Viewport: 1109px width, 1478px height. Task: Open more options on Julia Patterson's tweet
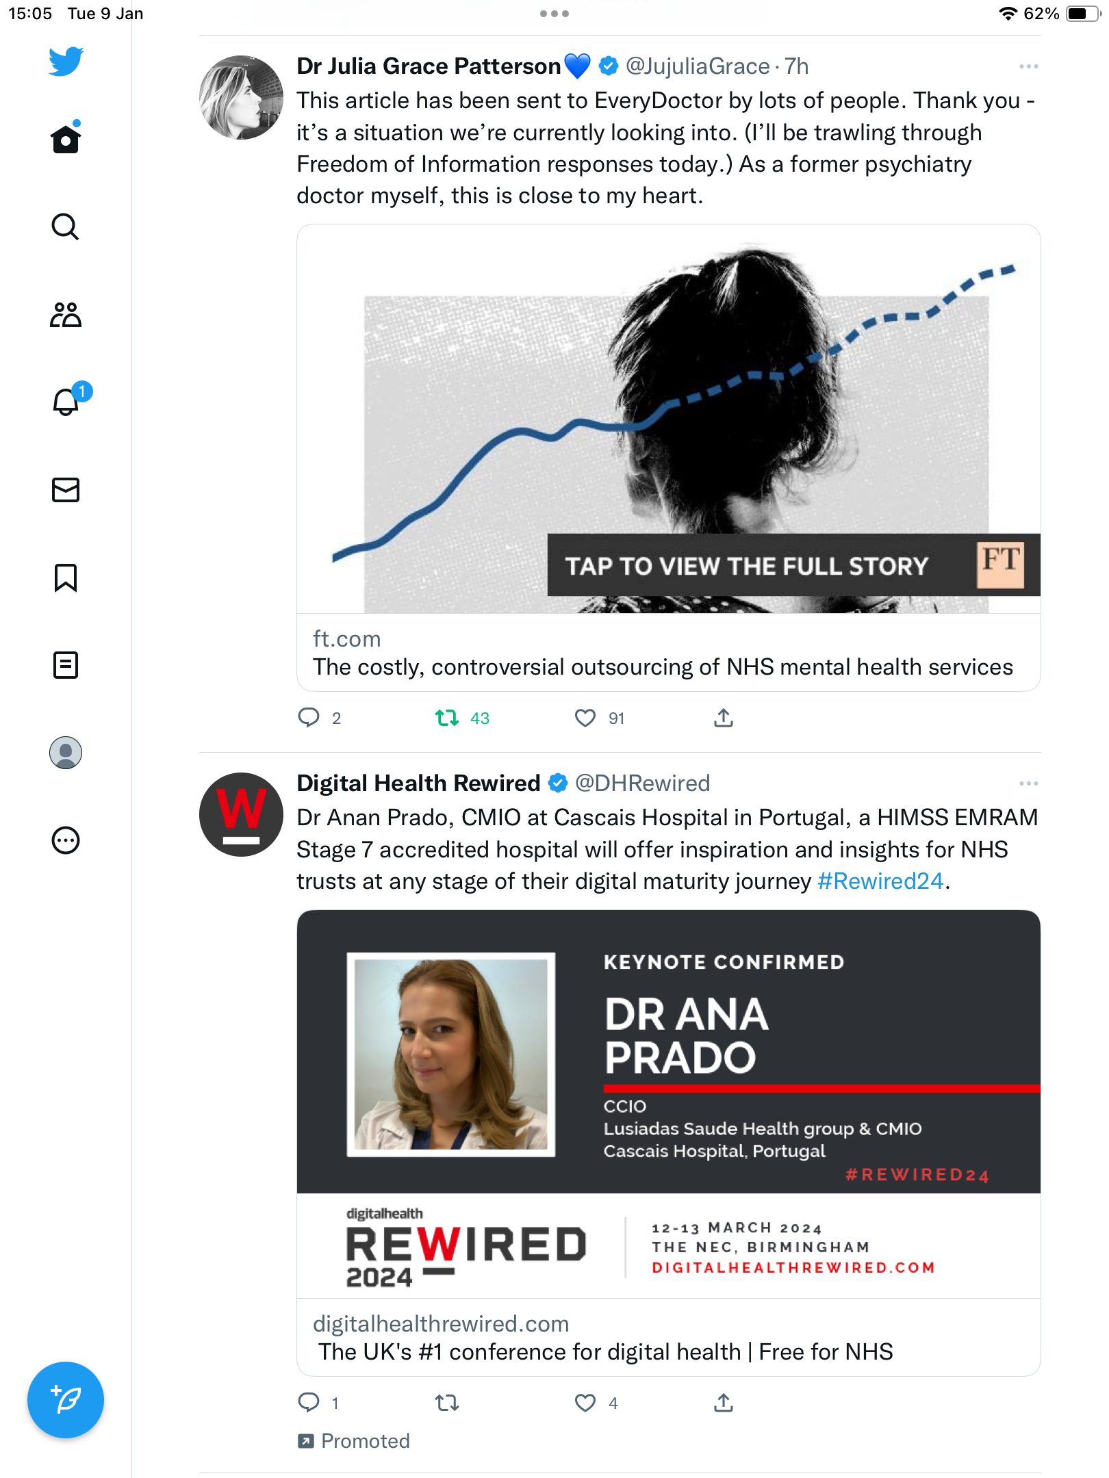click(x=1028, y=66)
